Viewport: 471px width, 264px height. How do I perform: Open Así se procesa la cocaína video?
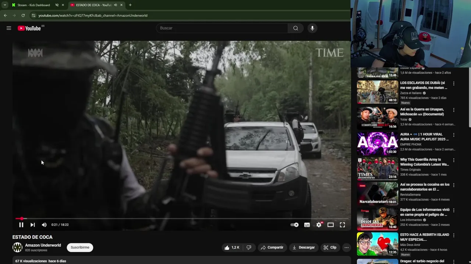pyautogui.click(x=425, y=187)
